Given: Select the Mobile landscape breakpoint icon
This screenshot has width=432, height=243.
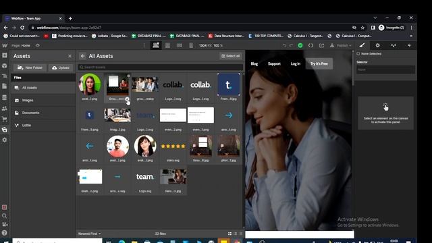Looking at the screenshot, I should click(180, 45).
